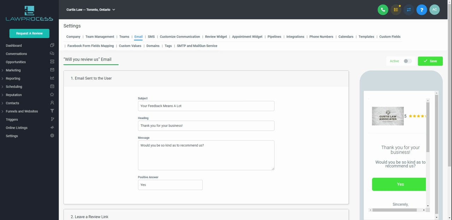
Task: Click into the Subject input field
Action: coord(206,106)
